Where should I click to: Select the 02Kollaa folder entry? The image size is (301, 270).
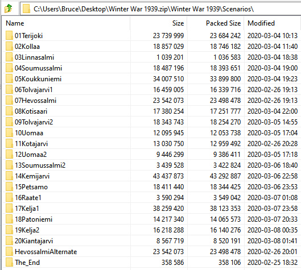pyautogui.click(x=151, y=47)
